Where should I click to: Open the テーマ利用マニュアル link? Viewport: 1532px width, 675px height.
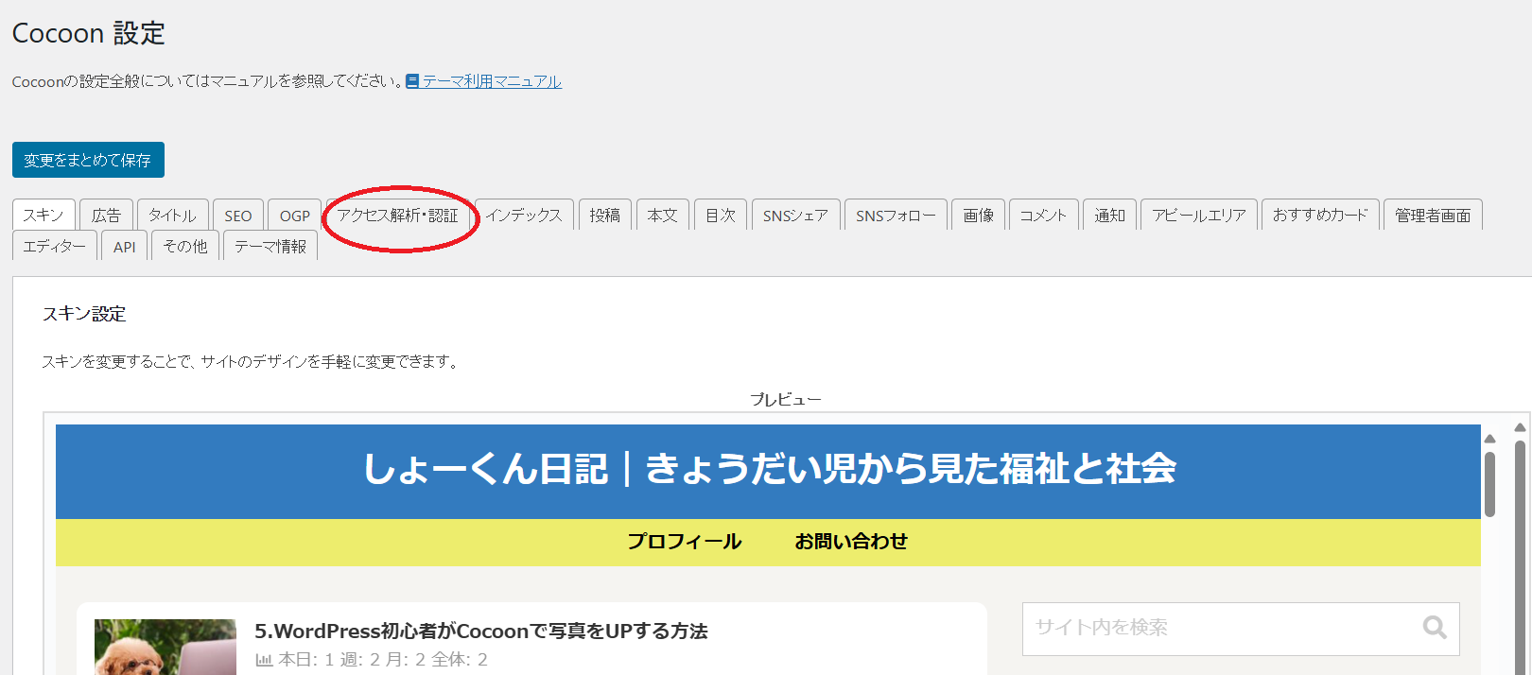[492, 81]
